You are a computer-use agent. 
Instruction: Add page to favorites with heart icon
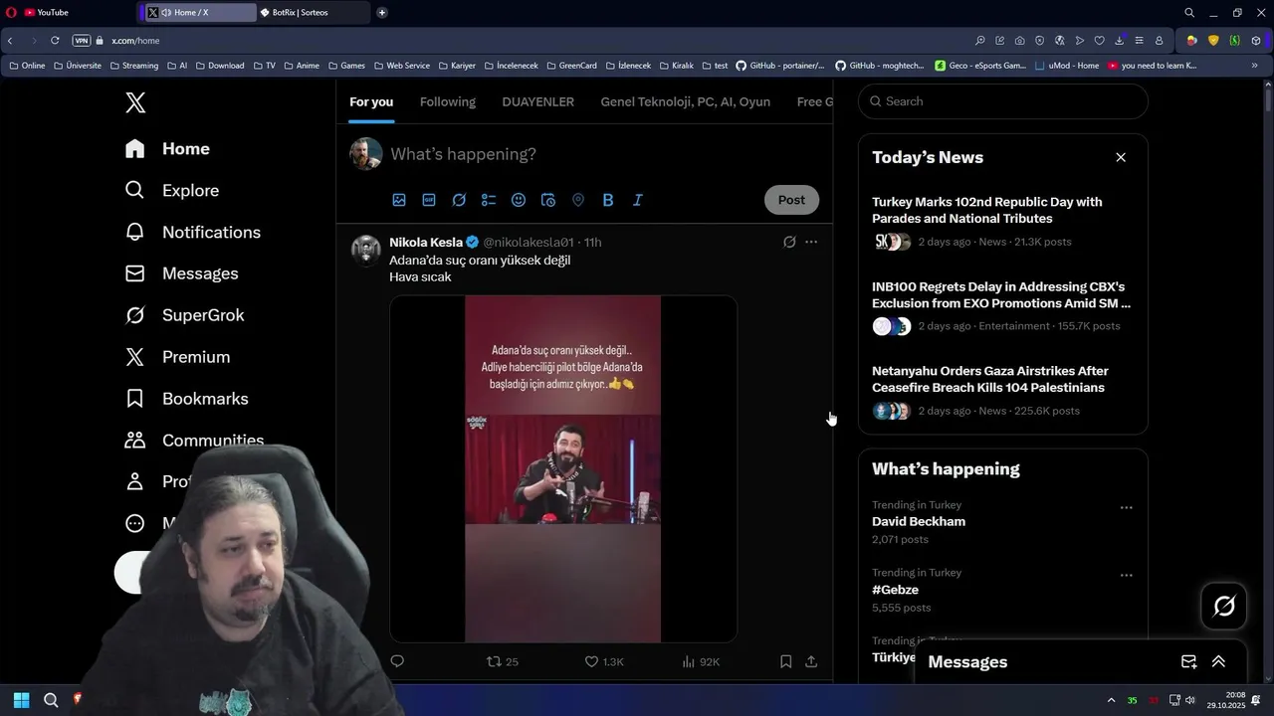1099,41
